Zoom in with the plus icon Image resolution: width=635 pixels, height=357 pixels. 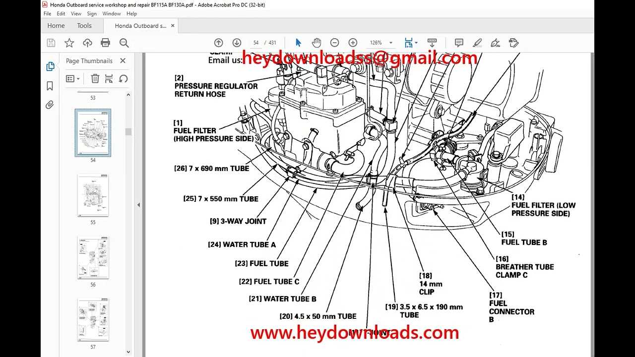click(x=353, y=43)
